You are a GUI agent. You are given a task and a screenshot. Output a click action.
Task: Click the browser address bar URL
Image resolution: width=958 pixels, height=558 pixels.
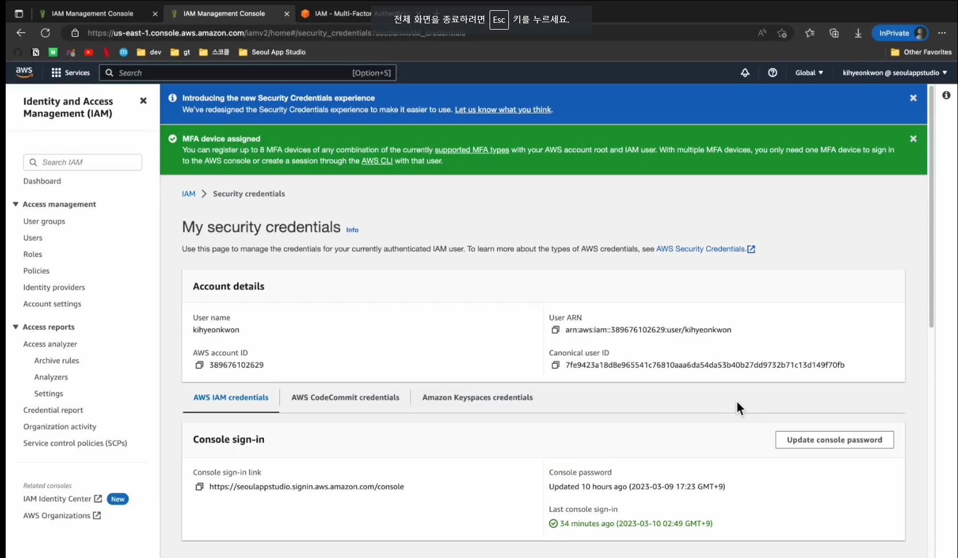[x=276, y=33]
